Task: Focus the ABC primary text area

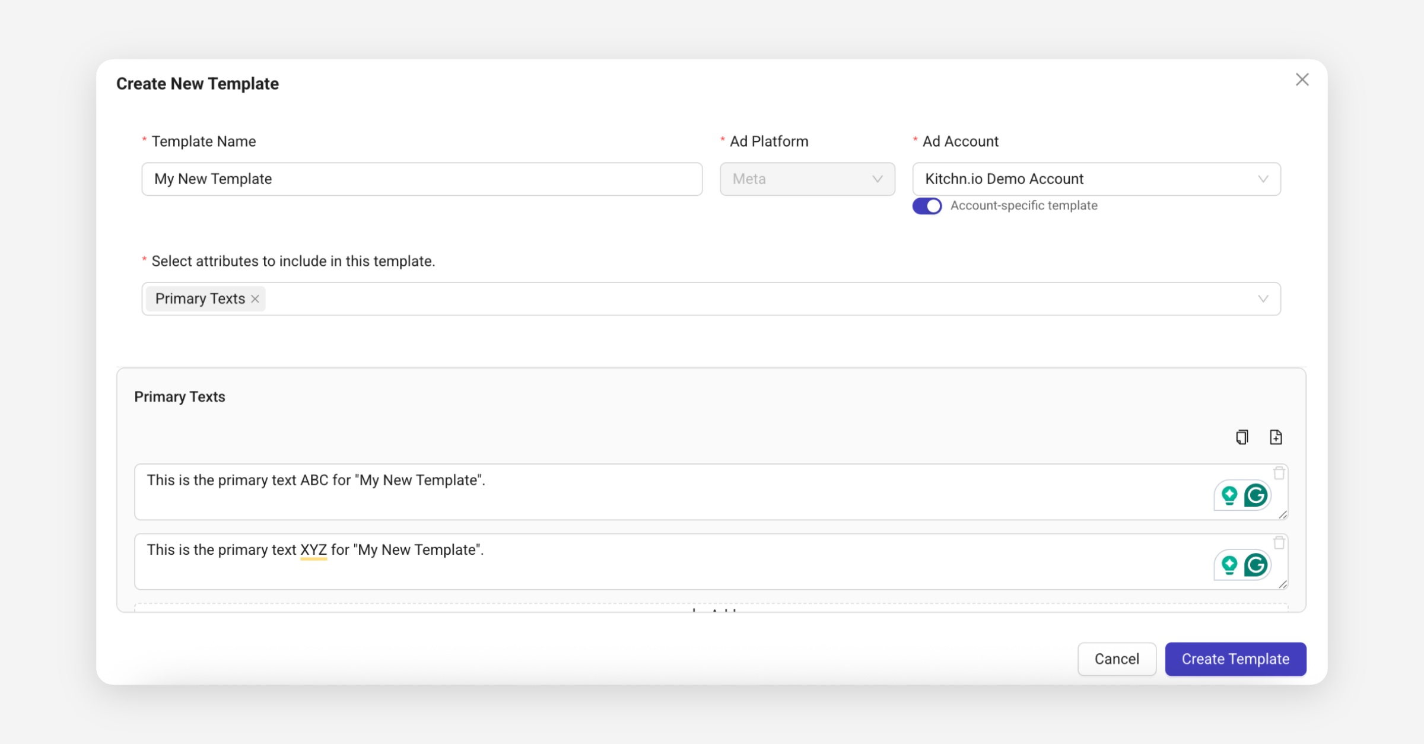Action: [653, 492]
